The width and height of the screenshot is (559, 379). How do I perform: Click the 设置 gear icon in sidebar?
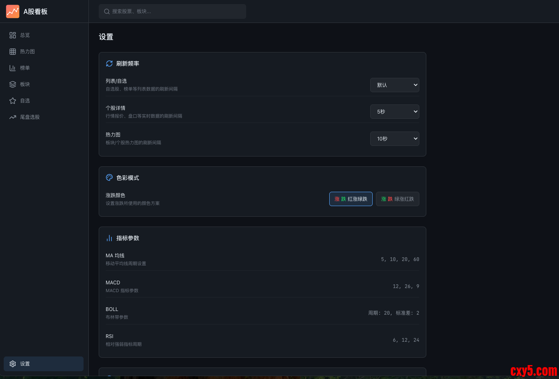pyautogui.click(x=13, y=364)
